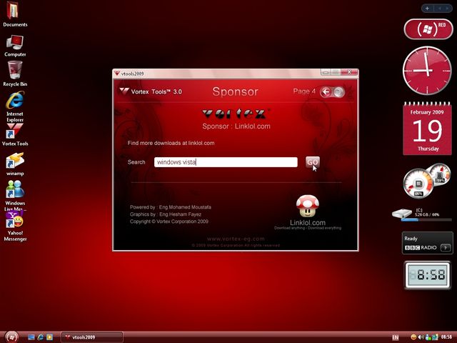Click the EN language indicator in taskbar
The height and width of the screenshot is (343, 457).
coord(396,337)
